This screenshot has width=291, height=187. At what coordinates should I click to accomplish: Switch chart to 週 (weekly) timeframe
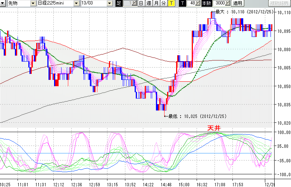(x=148, y=3)
